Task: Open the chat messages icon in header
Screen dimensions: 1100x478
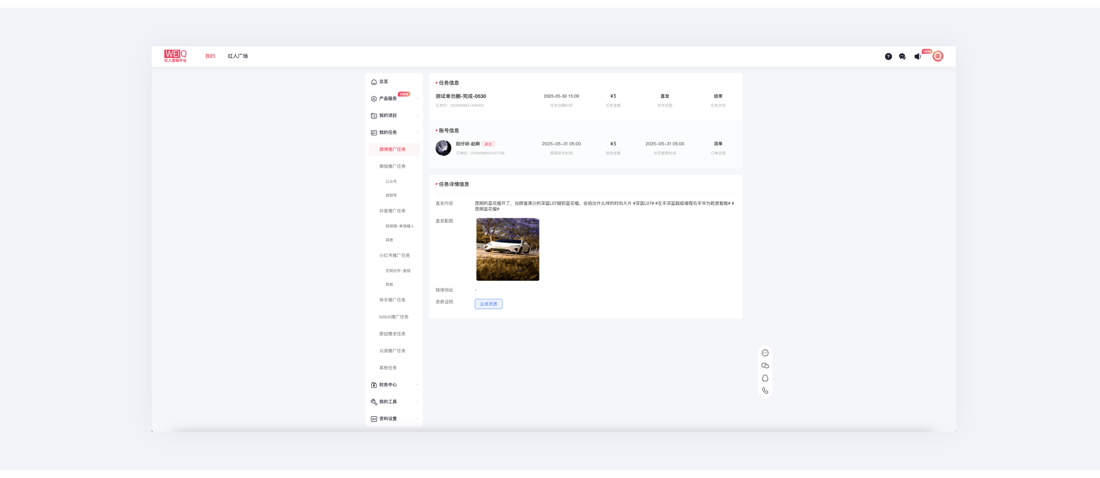Action: pyautogui.click(x=902, y=57)
